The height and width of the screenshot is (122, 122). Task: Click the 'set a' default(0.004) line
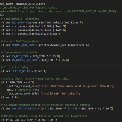click(x=34, y=26)
